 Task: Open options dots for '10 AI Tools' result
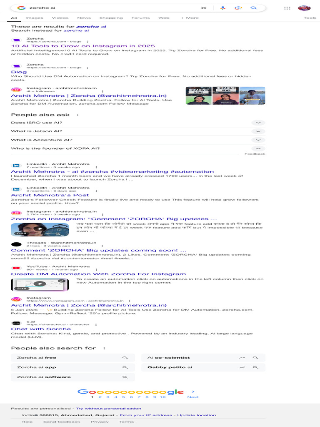click(87, 42)
